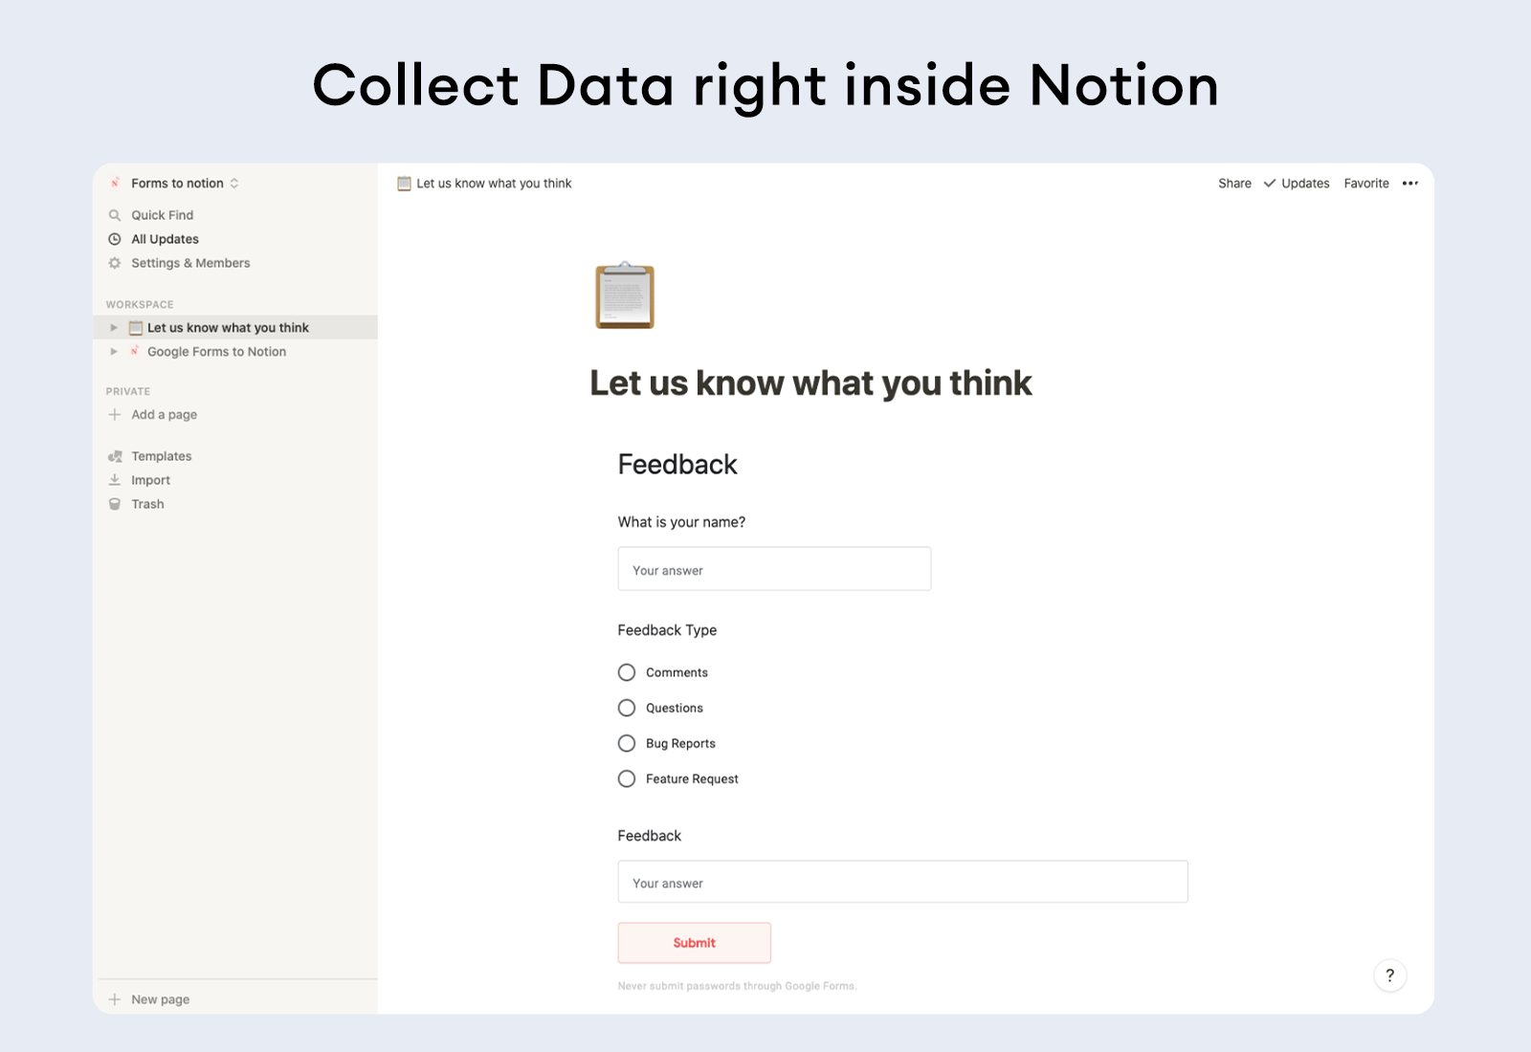This screenshot has height=1052, width=1531.
Task: Open the 'Forms to notion' workspace switcher
Action: tap(177, 183)
